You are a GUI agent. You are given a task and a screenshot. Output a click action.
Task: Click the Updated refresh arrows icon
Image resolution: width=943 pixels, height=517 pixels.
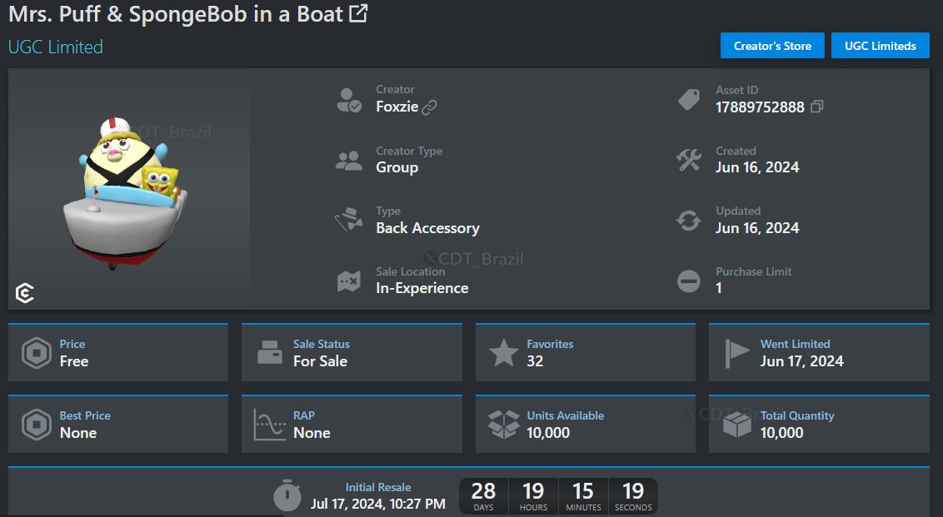click(x=689, y=221)
